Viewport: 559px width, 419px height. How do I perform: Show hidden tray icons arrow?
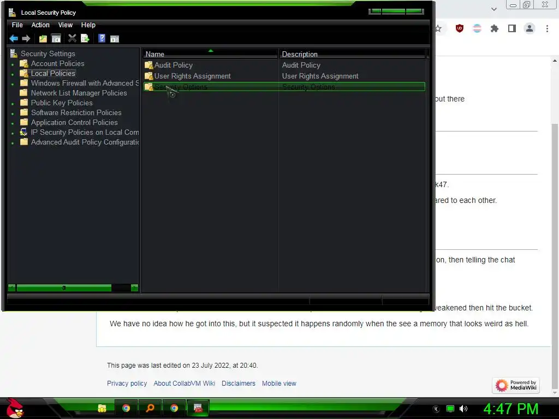point(436,409)
